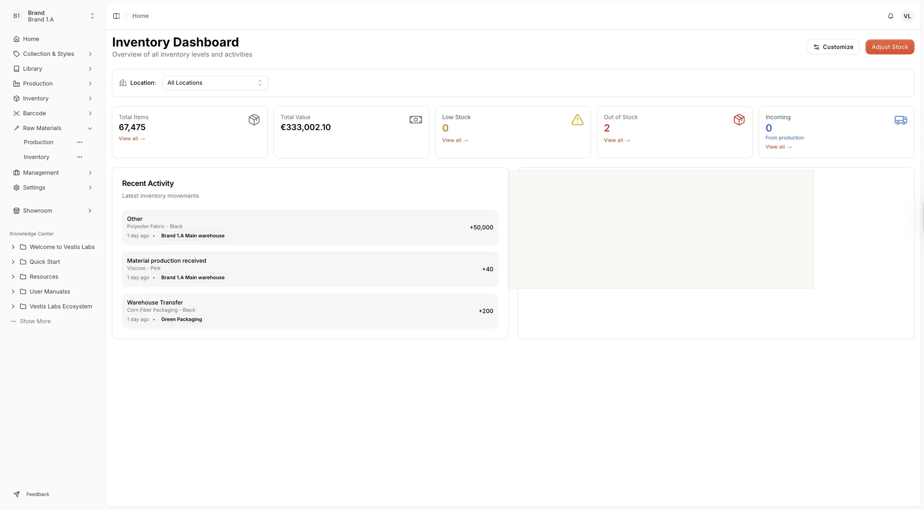The image size is (924, 510).
Task: Click the Low Stock warning triangle icon
Action: coord(577,120)
